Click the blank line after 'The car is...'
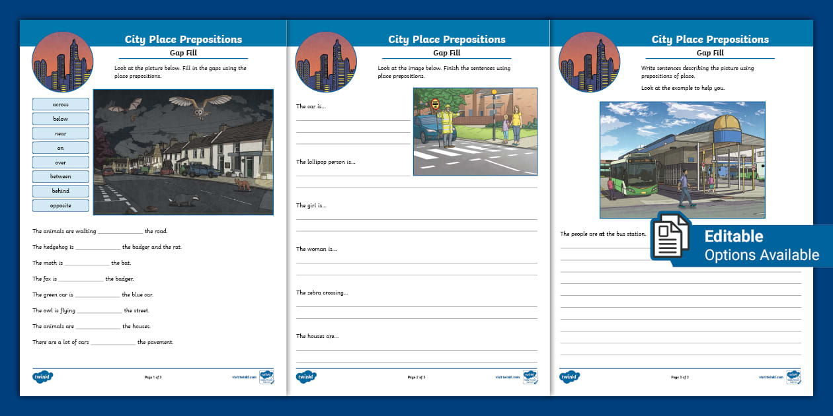Image resolution: width=833 pixels, height=416 pixels. point(352,120)
